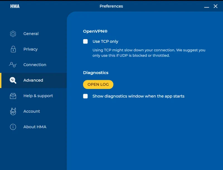223x170 pixels.
Task: Open About HMA via the info icon
Action: point(13,127)
